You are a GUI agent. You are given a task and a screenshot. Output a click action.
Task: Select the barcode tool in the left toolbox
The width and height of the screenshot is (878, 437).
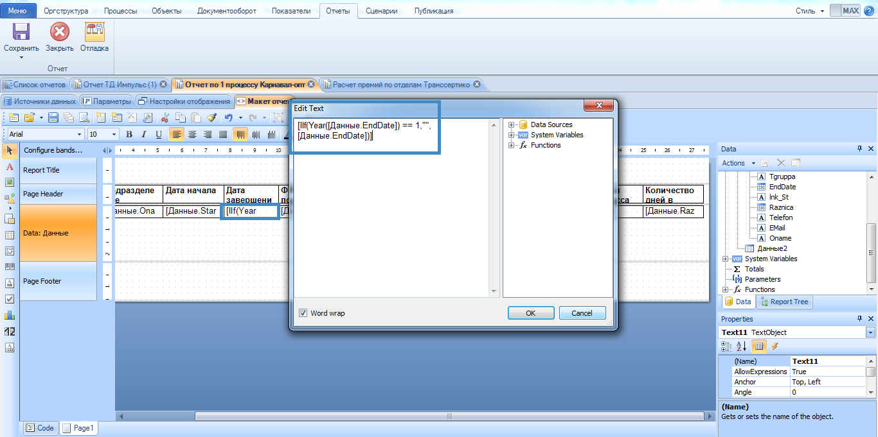(10, 266)
